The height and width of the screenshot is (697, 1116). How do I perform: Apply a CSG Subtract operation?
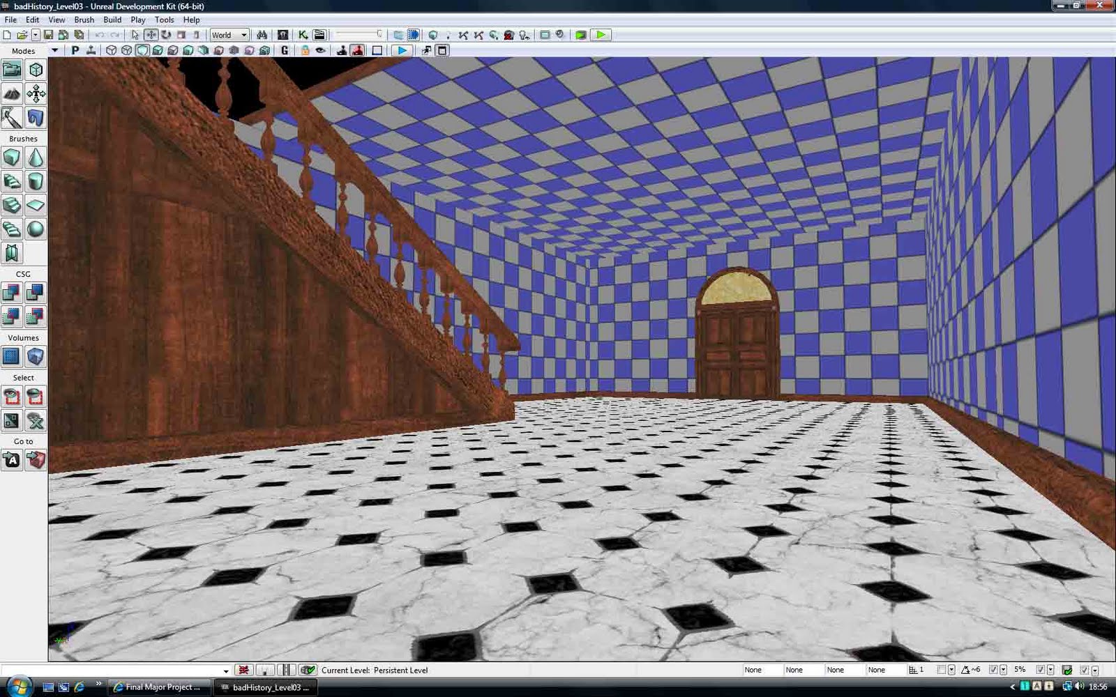click(36, 293)
